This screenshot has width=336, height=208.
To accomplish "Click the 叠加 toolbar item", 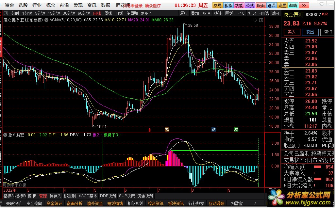I will point(195,13).
